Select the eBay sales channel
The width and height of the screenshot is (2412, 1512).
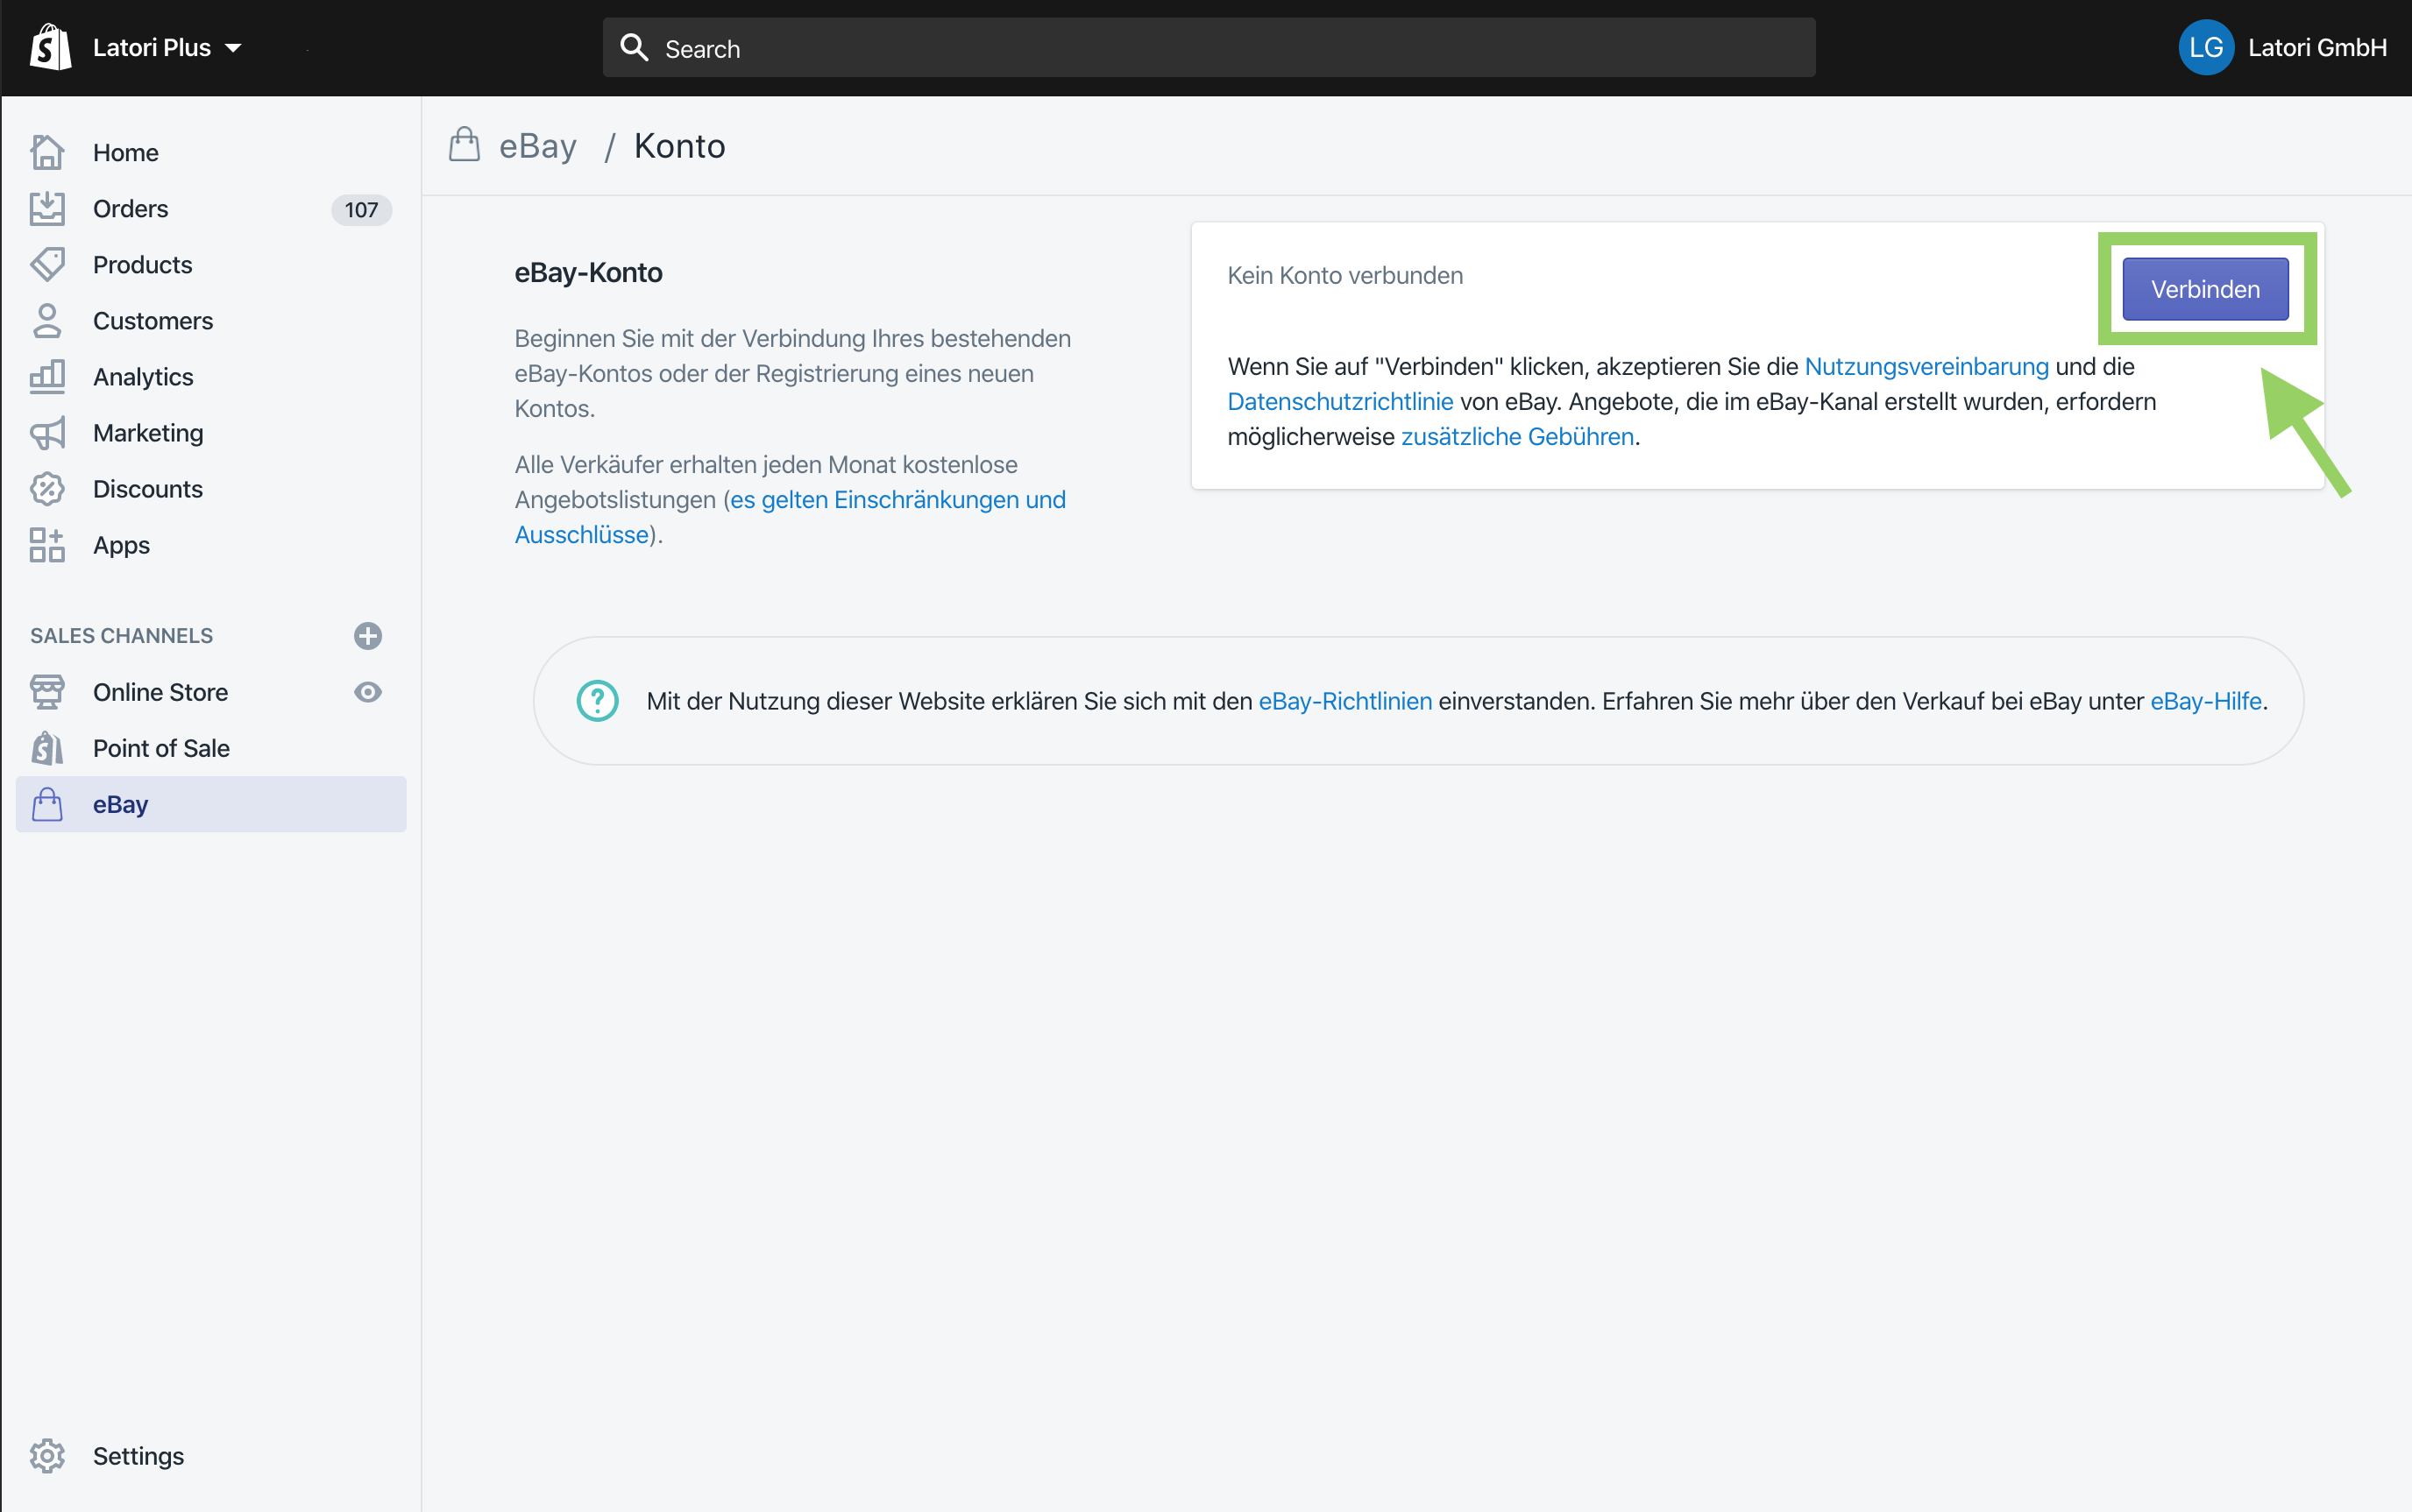211,804
